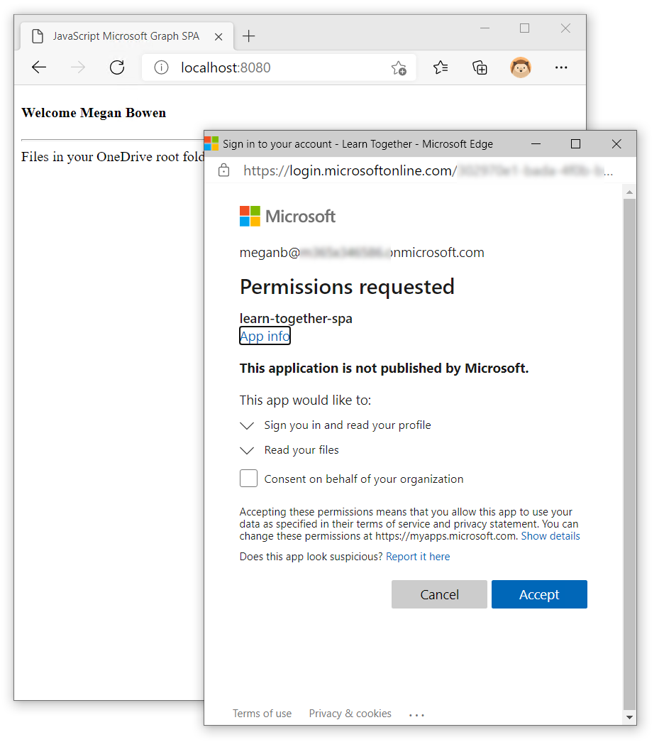664x742 pixels.
Task: Click the dialog scrollbar down arrow
Action: click(x=629, y=716)
